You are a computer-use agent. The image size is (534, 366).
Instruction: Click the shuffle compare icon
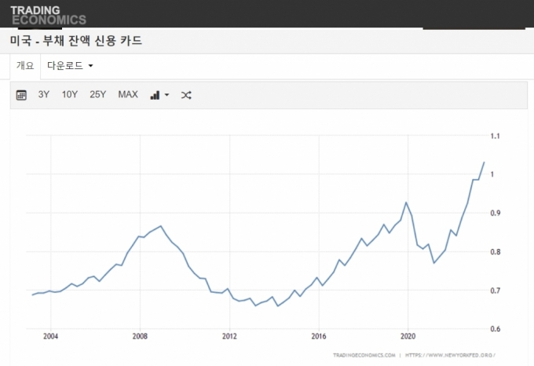click(x=186, y=95)
